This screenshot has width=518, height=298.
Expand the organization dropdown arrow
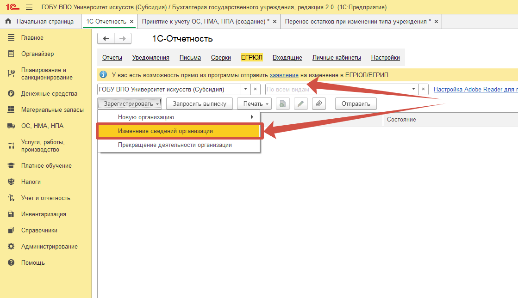coord(245,89)
